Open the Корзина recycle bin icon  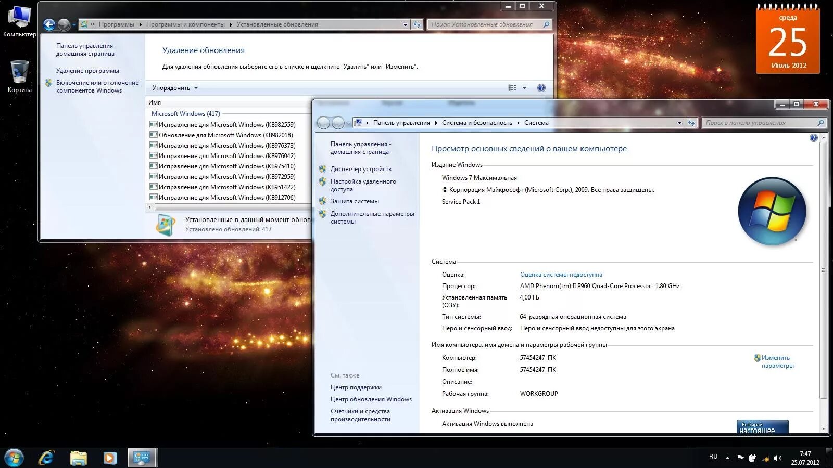pos(19,76)
